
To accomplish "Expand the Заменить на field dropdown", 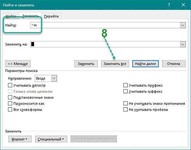I will click(x=183, y=44).
